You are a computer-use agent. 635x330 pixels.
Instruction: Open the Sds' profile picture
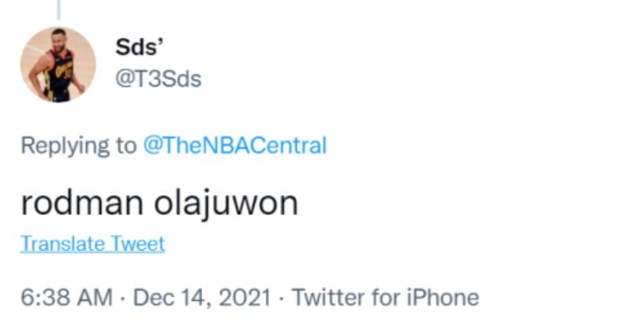click(x=58, y=65)
